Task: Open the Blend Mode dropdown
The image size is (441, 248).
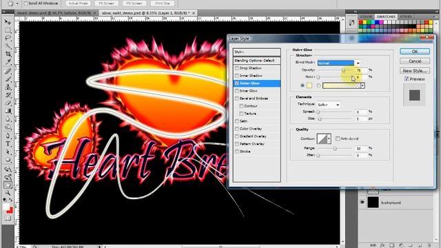Action: (338, 63)
